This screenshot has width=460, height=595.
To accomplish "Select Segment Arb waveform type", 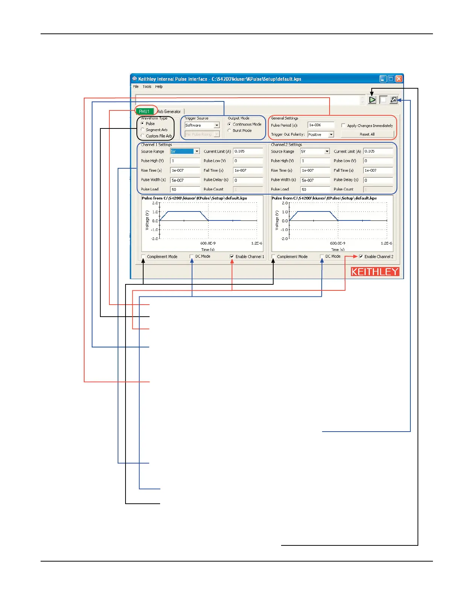I will click(x=142, y=130).
